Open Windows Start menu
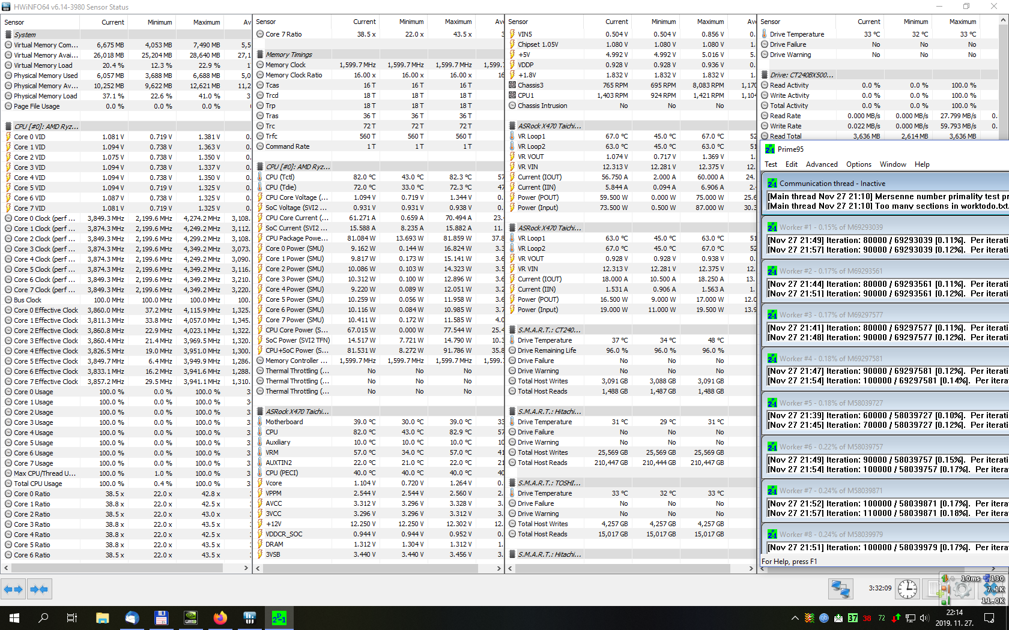 point(14,618)
